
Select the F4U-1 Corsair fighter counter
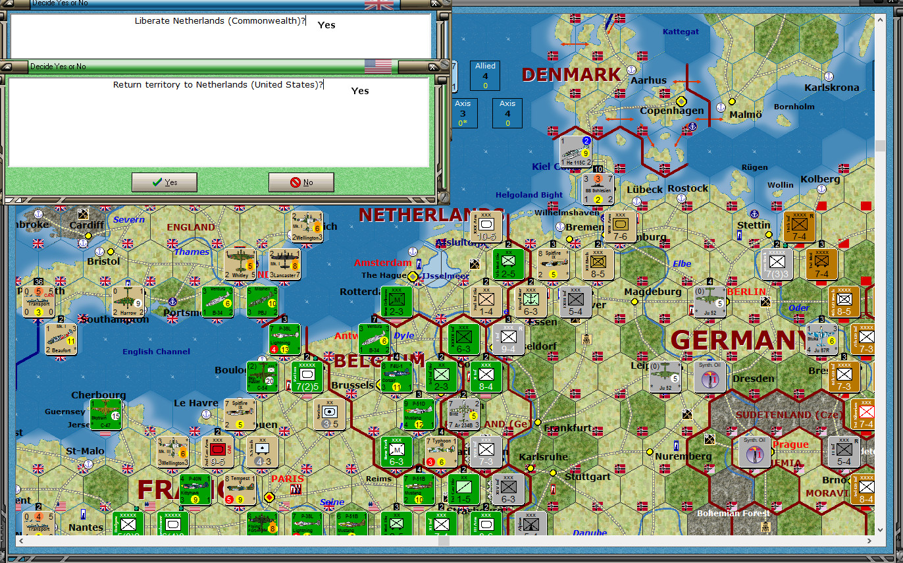(x=396, y=377)
